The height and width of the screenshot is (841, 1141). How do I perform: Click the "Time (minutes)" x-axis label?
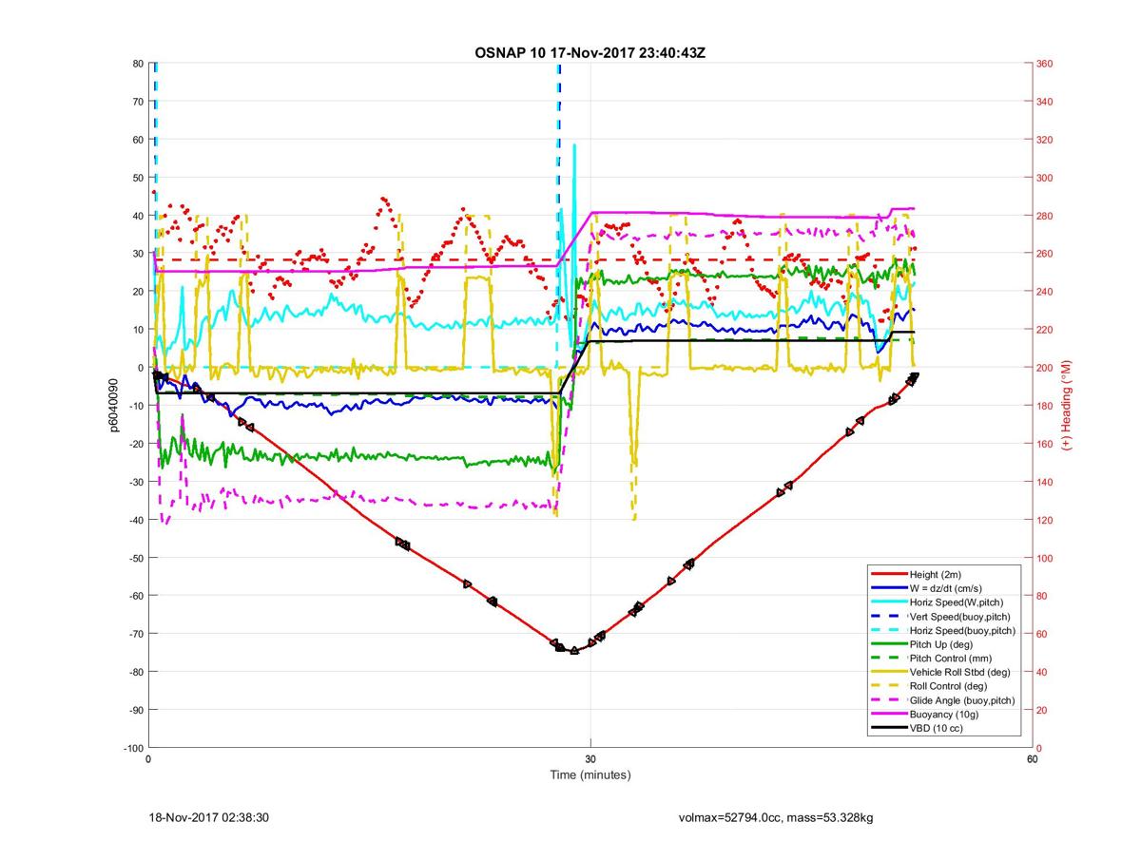pyautogui.click(x=590, y=774)
